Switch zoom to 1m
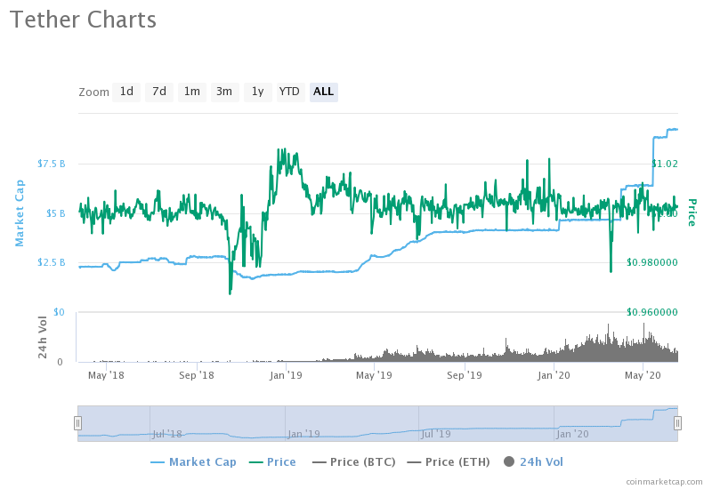This screenshot has height=489, width=712. pos(191,92)
